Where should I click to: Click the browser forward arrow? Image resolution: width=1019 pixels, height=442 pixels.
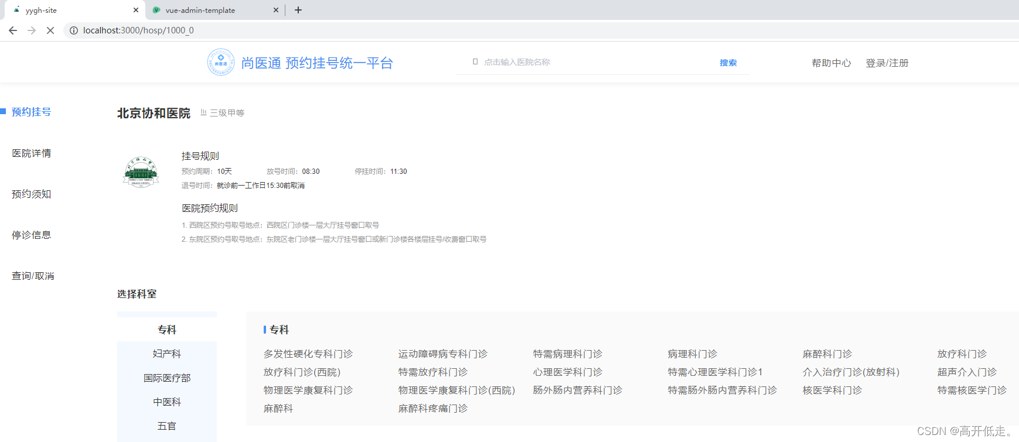(32, 30)
